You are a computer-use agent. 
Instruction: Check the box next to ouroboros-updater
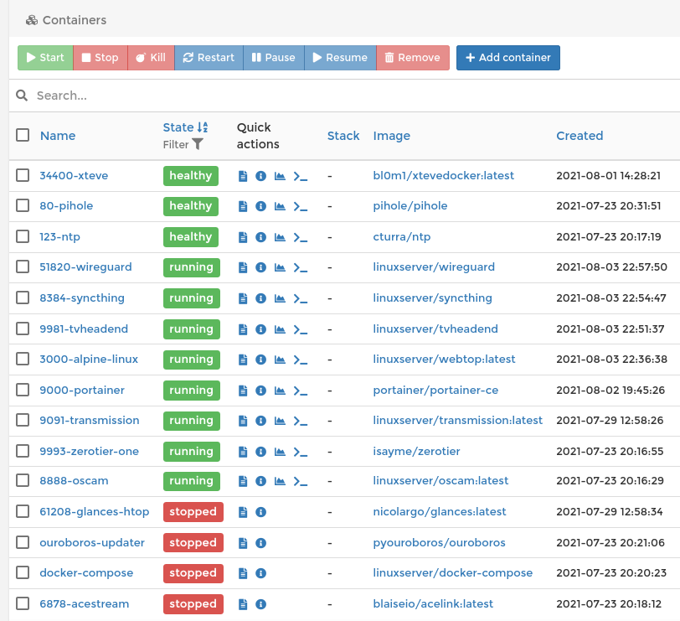[23, 542]
